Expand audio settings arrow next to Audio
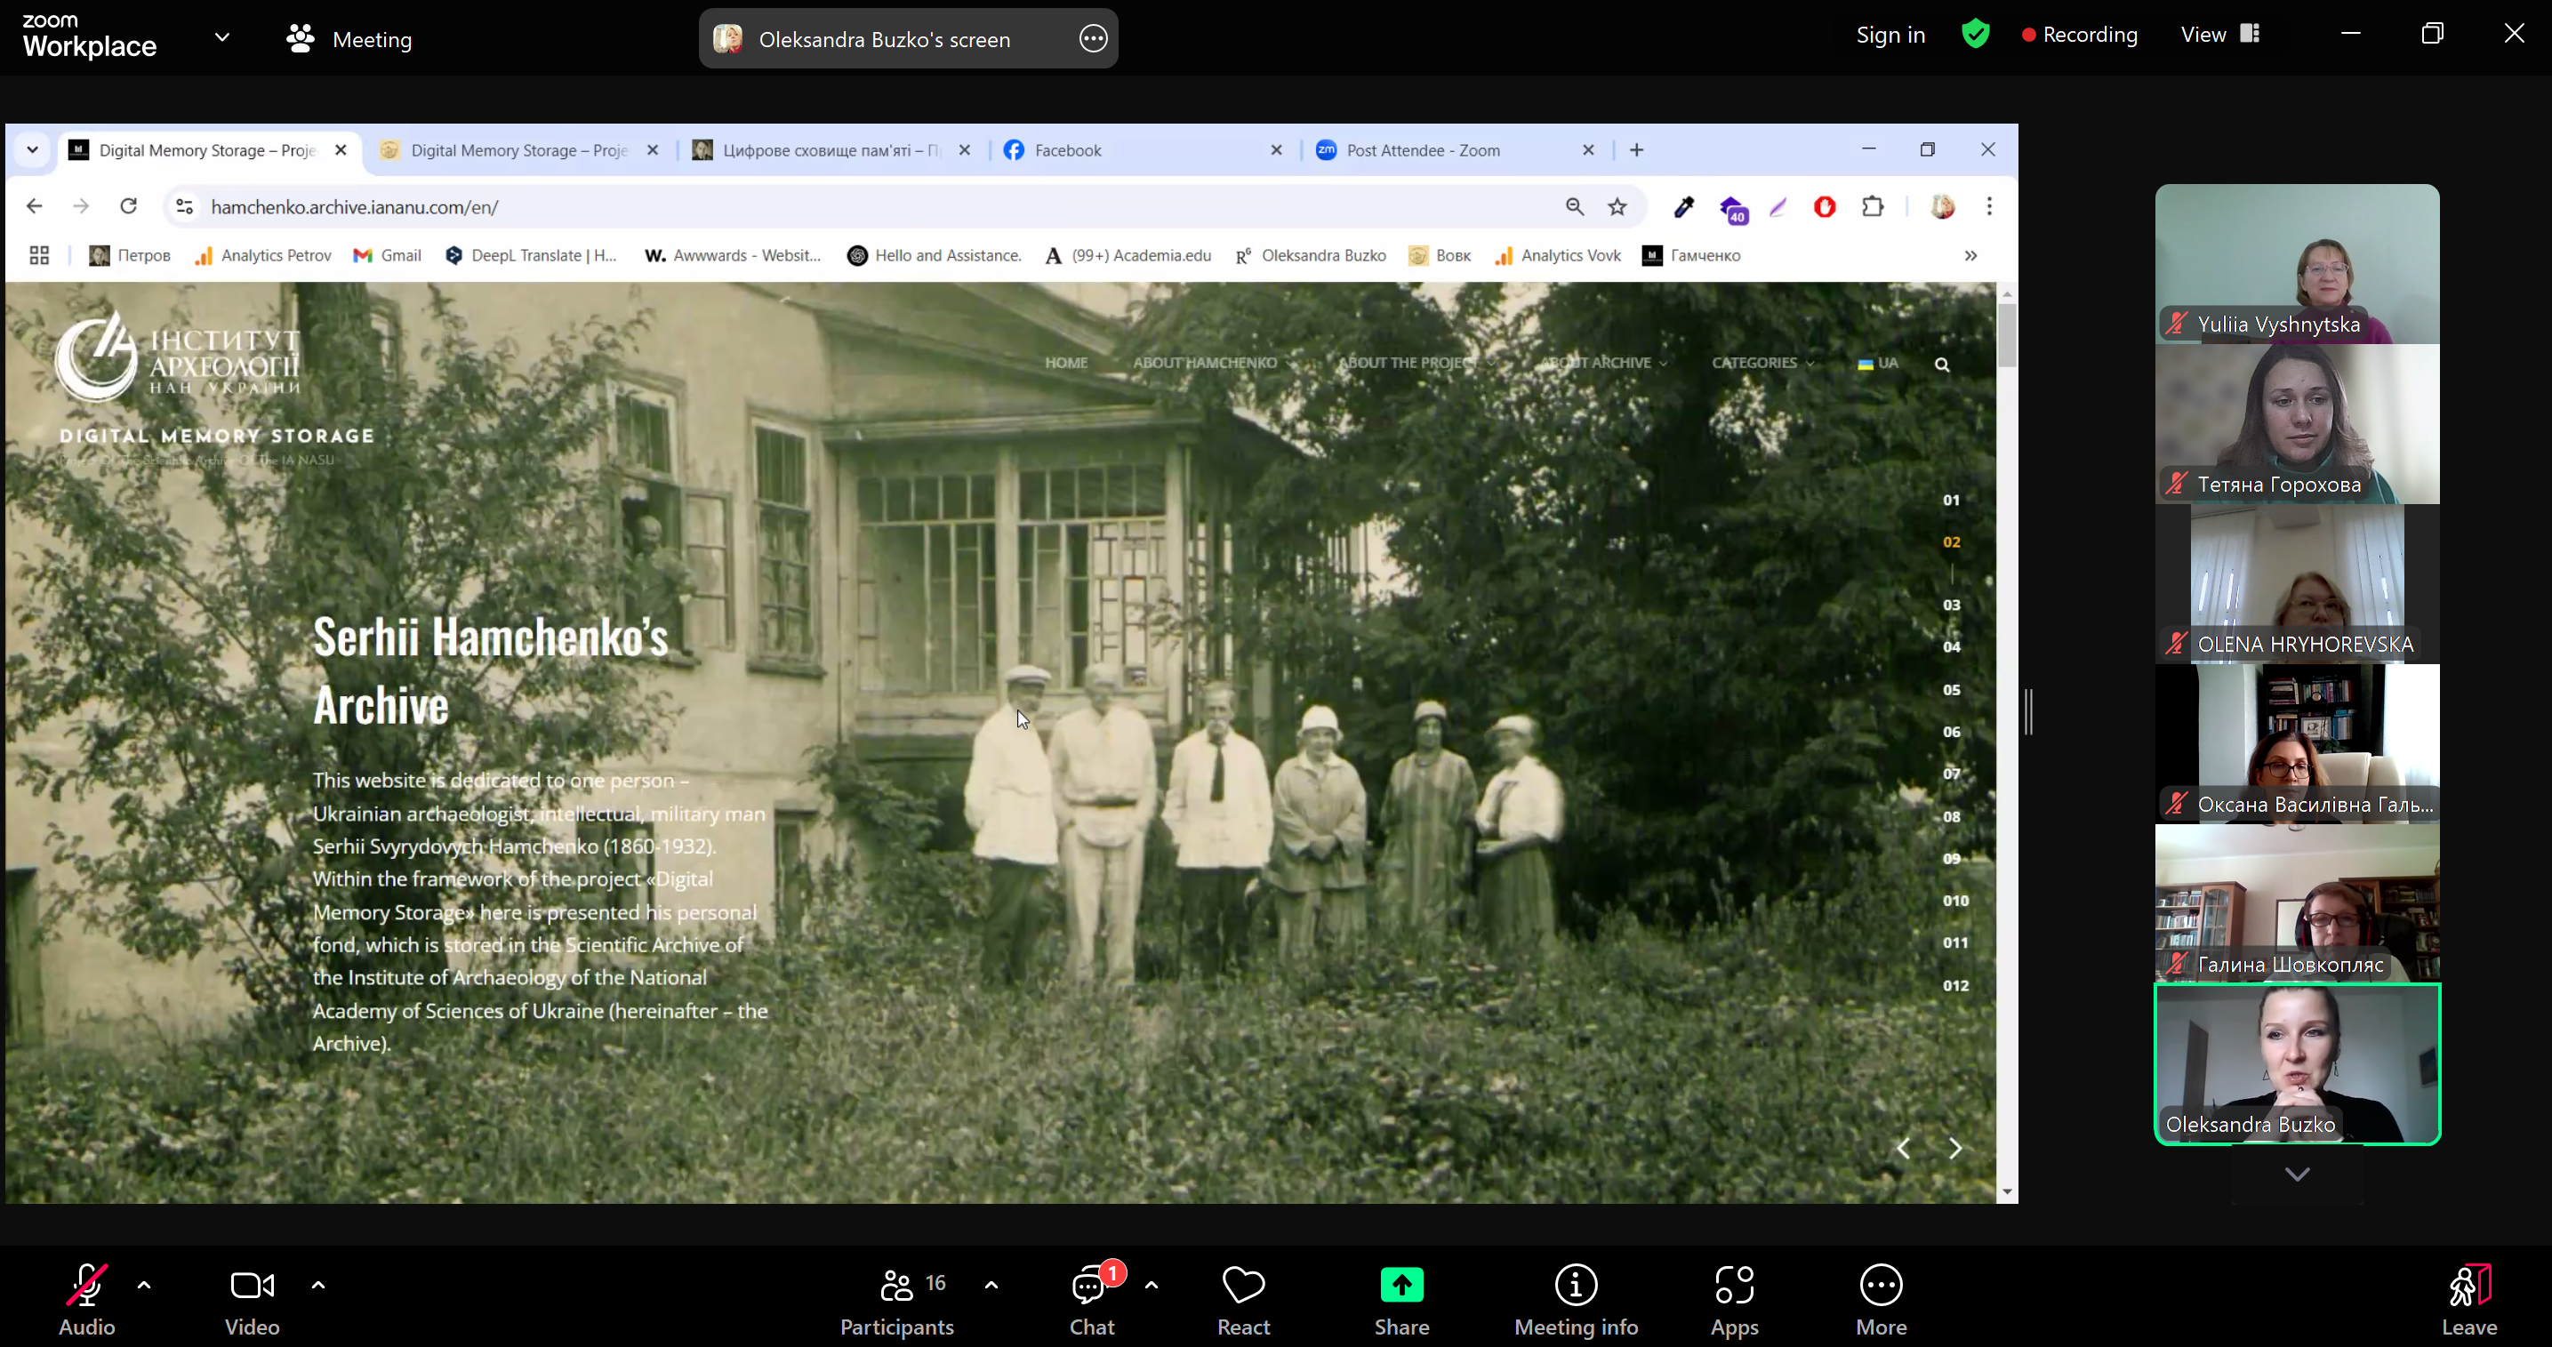 pyautogui.click(x=145, y=1286)
